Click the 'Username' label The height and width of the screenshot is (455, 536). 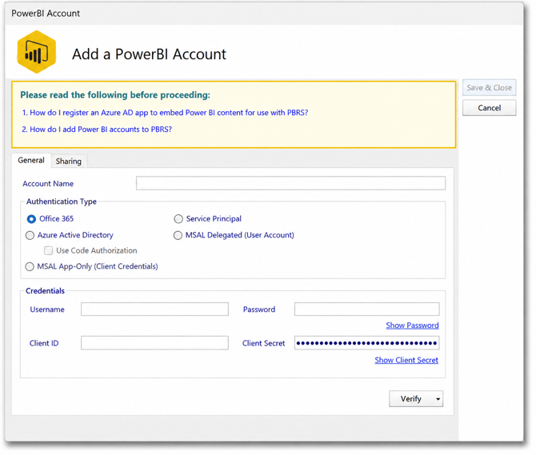pos(47,309)
